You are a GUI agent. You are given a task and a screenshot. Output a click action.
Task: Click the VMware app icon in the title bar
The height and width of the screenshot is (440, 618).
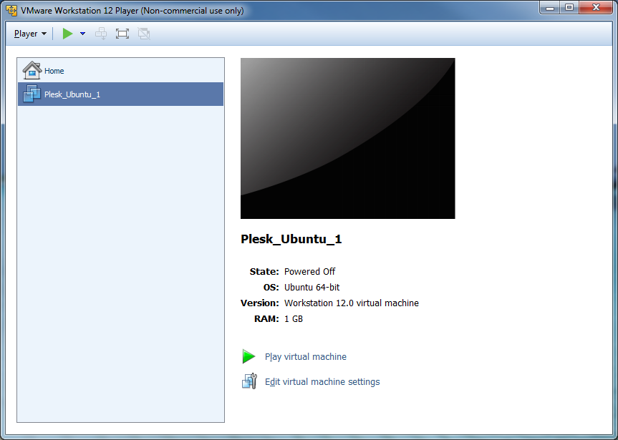click(11, 11)
